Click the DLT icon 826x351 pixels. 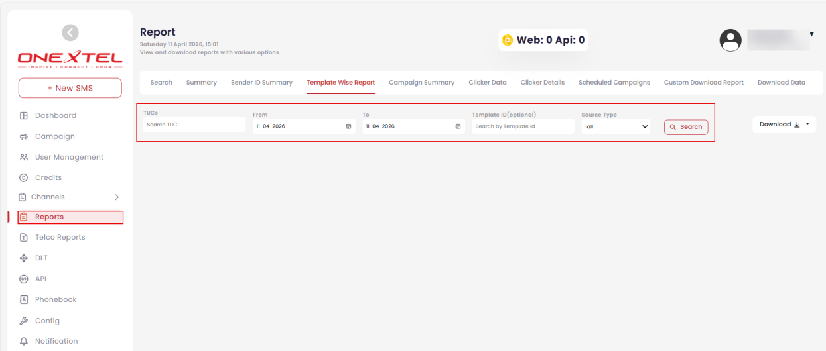tap(24, 258)
